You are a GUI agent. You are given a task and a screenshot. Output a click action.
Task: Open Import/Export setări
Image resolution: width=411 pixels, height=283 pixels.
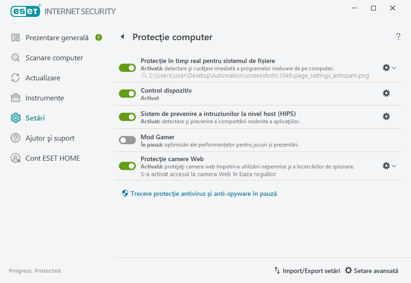308,271
